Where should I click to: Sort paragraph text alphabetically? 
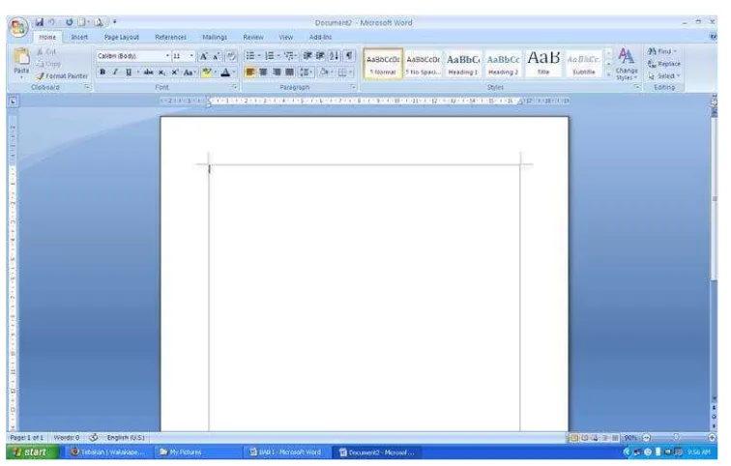tap(334, 56)
